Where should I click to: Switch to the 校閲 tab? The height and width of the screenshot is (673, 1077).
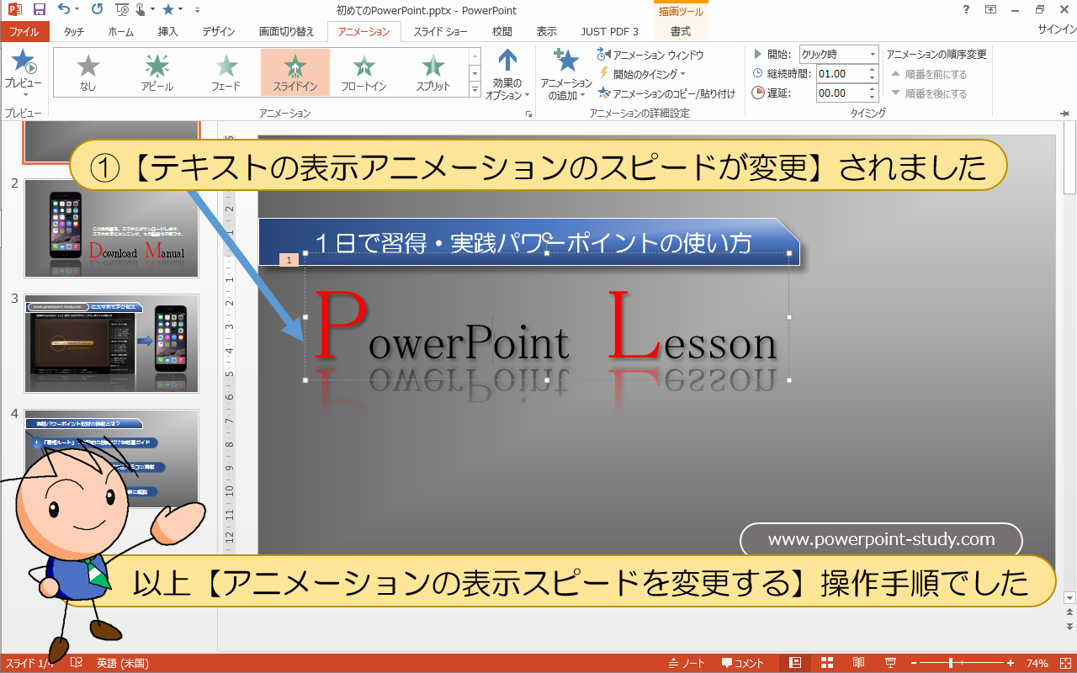[502, 32]
